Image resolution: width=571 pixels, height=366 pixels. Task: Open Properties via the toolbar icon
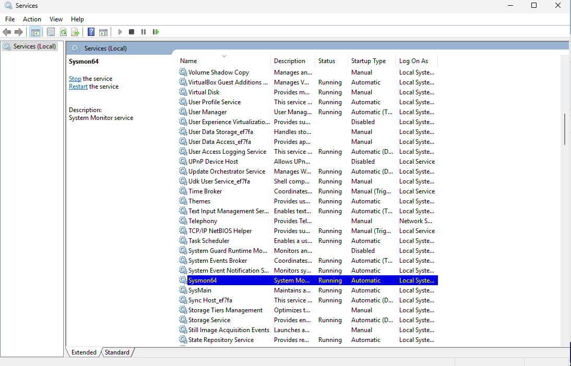[51, 32]
